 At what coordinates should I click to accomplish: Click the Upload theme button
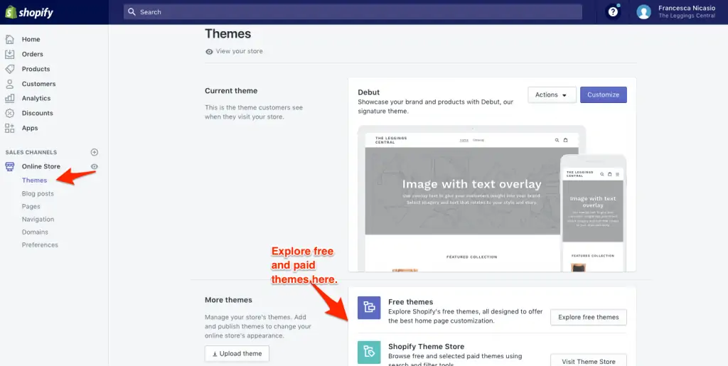237,353
